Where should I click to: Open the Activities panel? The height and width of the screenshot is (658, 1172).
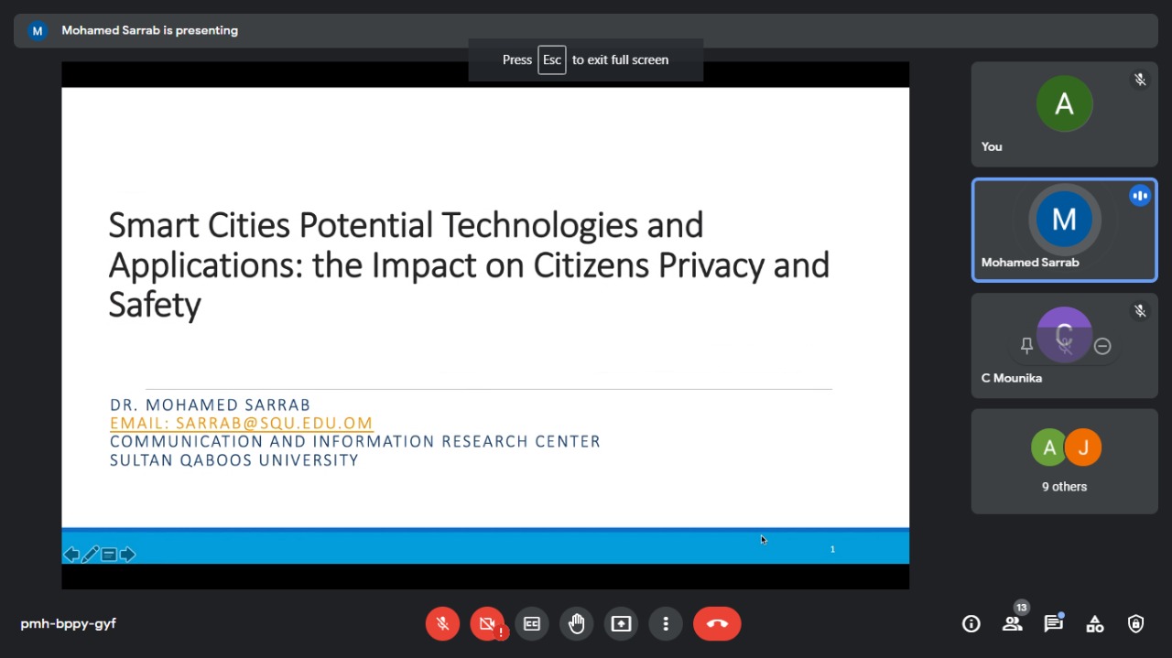pos(1094,624)
